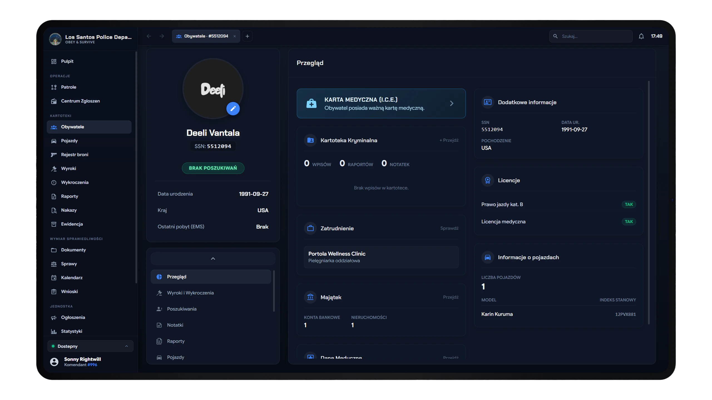Image resolution: width=712 pixels, height=400 pixels.
Task: Go forward with the right arrow icon
Action: pyautogui.click(x=162, y=36)
